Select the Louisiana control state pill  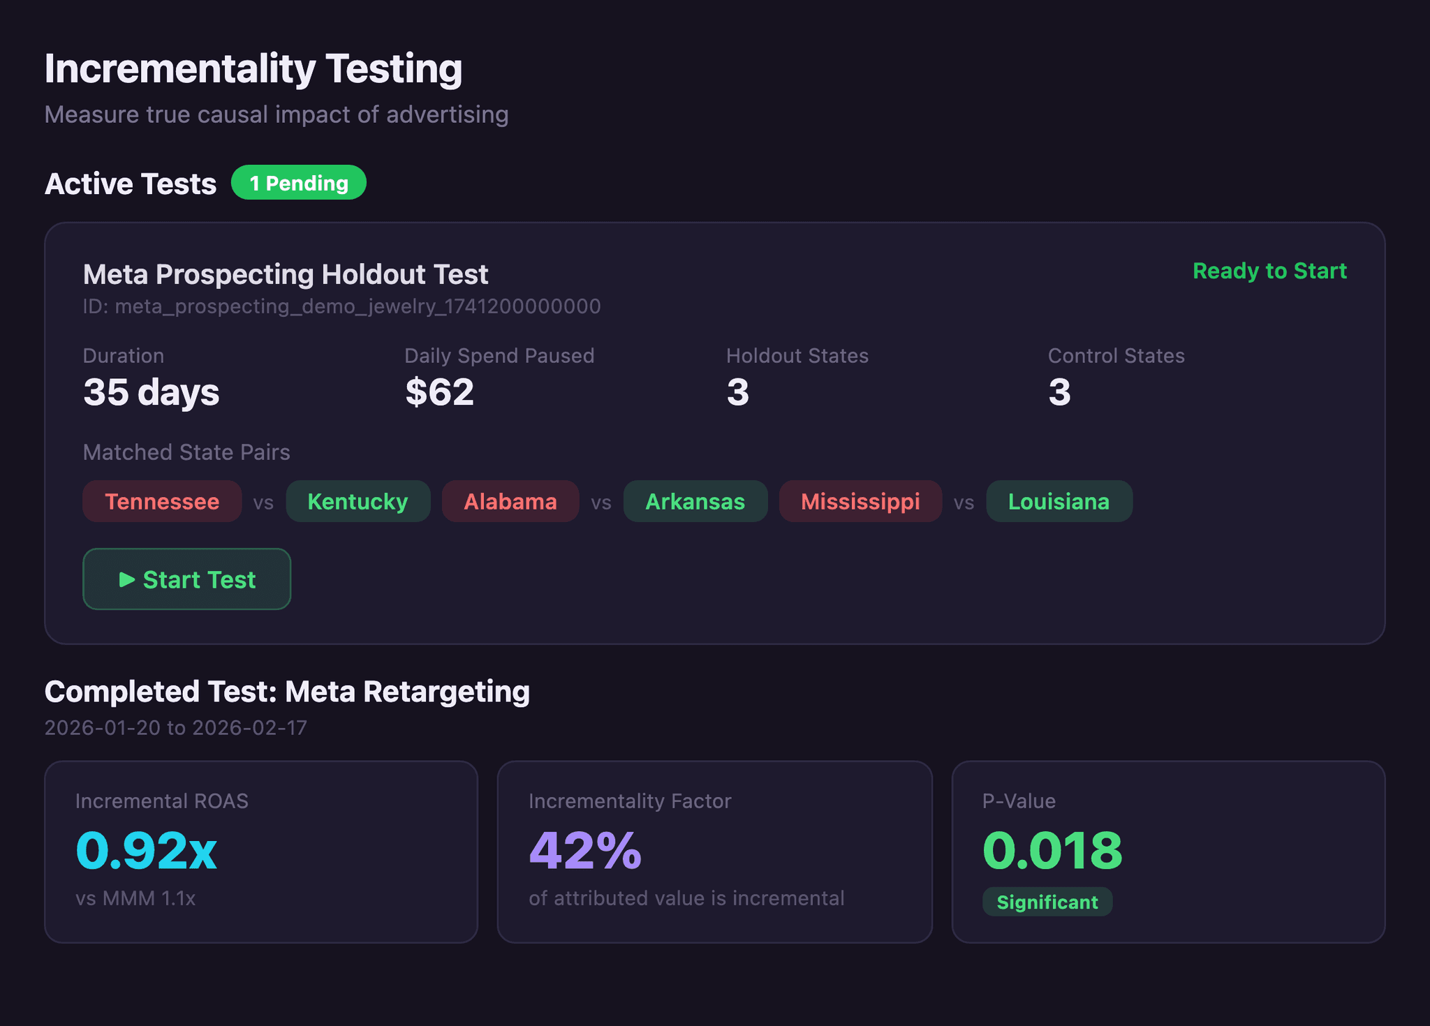(x=1059, y=501)
